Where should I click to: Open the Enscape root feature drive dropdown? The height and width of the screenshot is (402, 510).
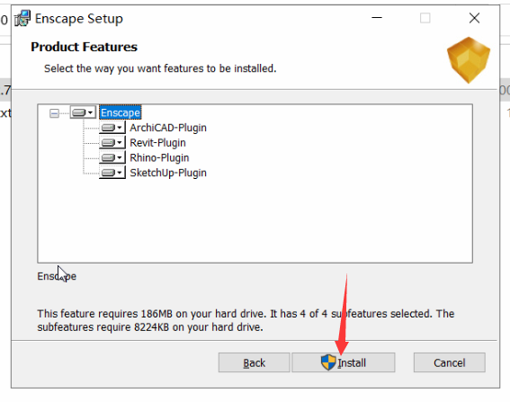(x=83, y=112)
